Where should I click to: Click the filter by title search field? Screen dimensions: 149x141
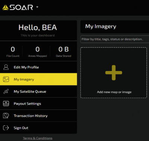coord(115,39)
